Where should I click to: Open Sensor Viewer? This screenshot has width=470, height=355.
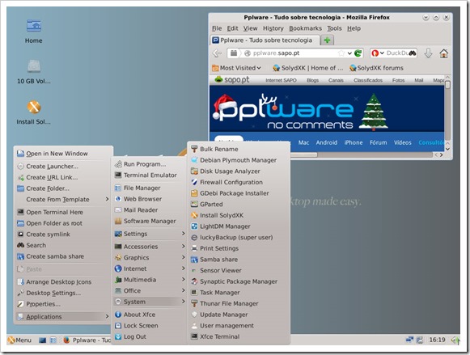[x=239, y=270]
